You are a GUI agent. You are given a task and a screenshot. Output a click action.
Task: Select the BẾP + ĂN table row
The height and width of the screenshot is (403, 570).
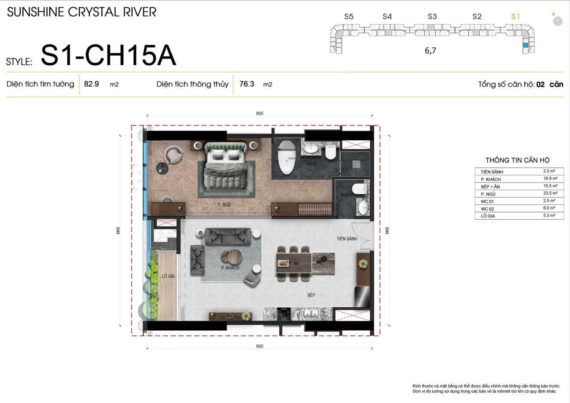coord(520,186)
